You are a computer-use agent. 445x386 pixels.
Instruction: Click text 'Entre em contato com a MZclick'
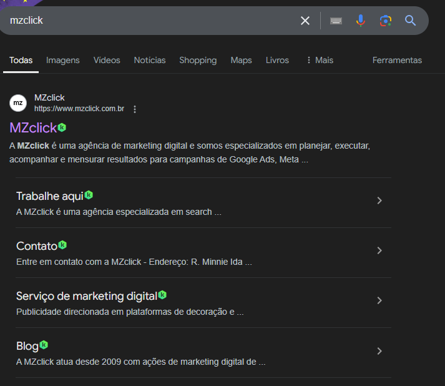(79, 262)
